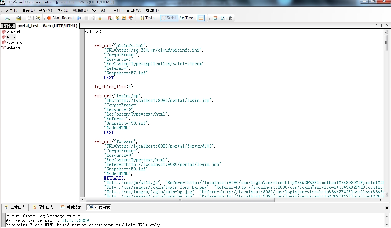Click the red transaction icon with plus
This screenshot has height=228, width=391.
coord(110,18)
